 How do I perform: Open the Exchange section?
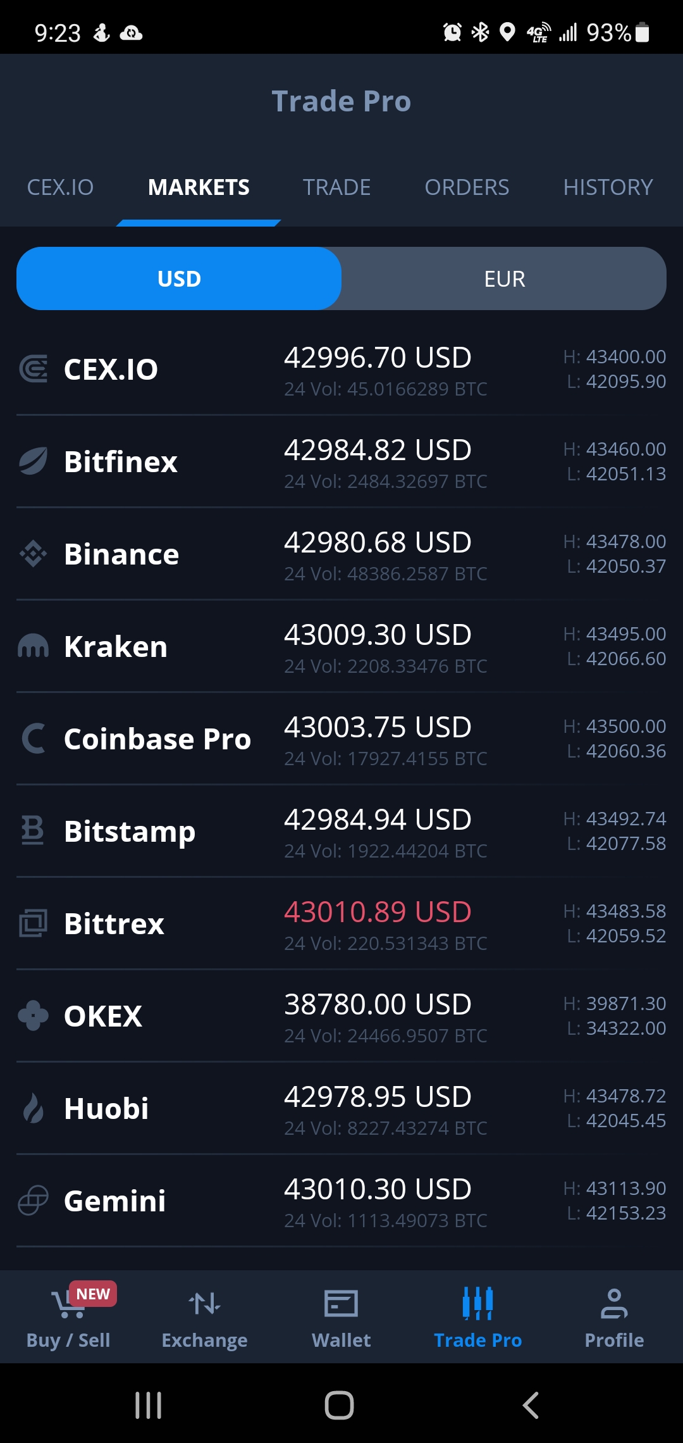point(204,1316)
